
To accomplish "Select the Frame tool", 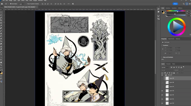I will pyautogui.click(x=1, y=23).
